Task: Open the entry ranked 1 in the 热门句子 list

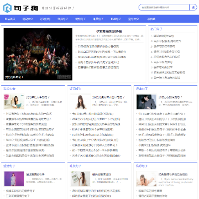Action: point(164,36)
